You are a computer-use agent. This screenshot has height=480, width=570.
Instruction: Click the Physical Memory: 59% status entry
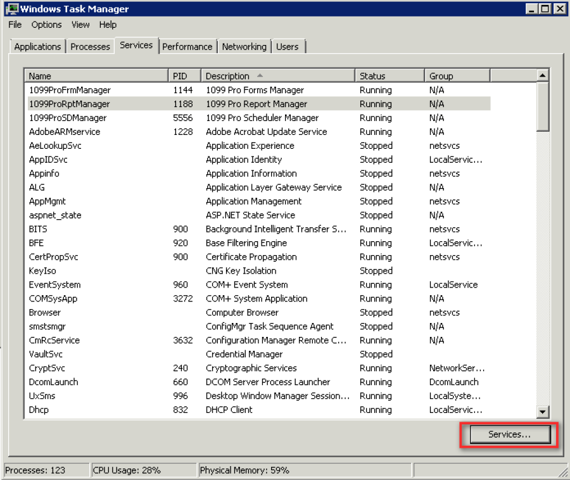305,471
